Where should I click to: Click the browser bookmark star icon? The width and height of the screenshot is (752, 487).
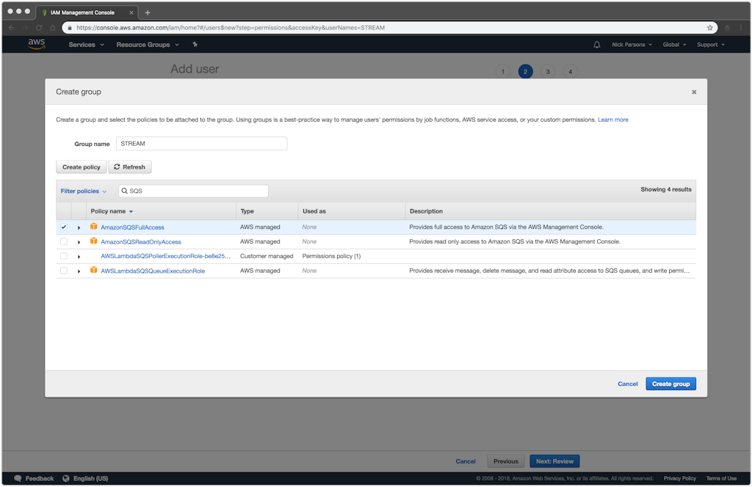pos(709,28)
